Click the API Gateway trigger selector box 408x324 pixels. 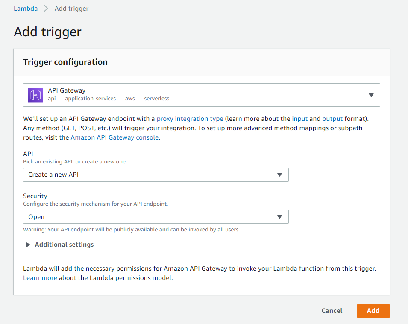pos(202,95)
